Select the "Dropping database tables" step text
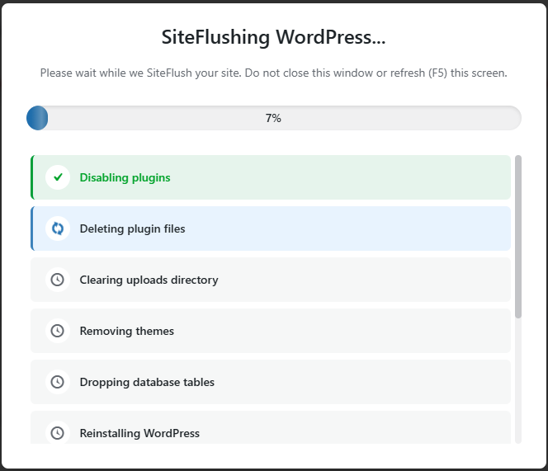 [147, 382]
